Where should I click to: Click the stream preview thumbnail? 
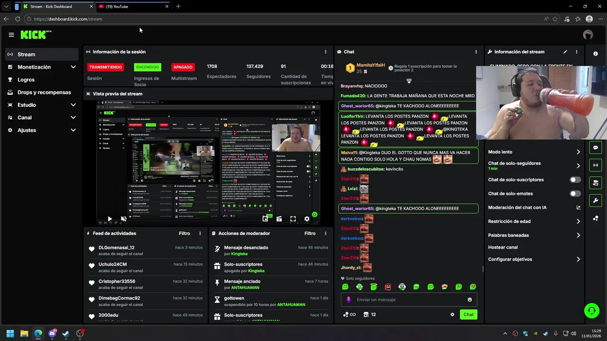pos(209,163)
